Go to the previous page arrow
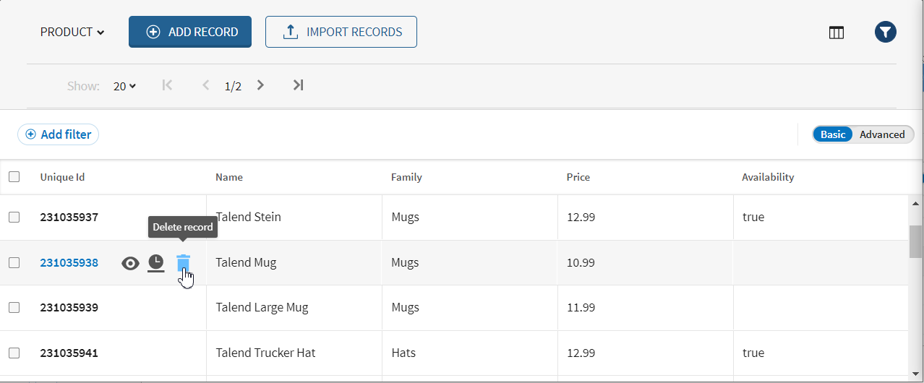 point(206,85)
